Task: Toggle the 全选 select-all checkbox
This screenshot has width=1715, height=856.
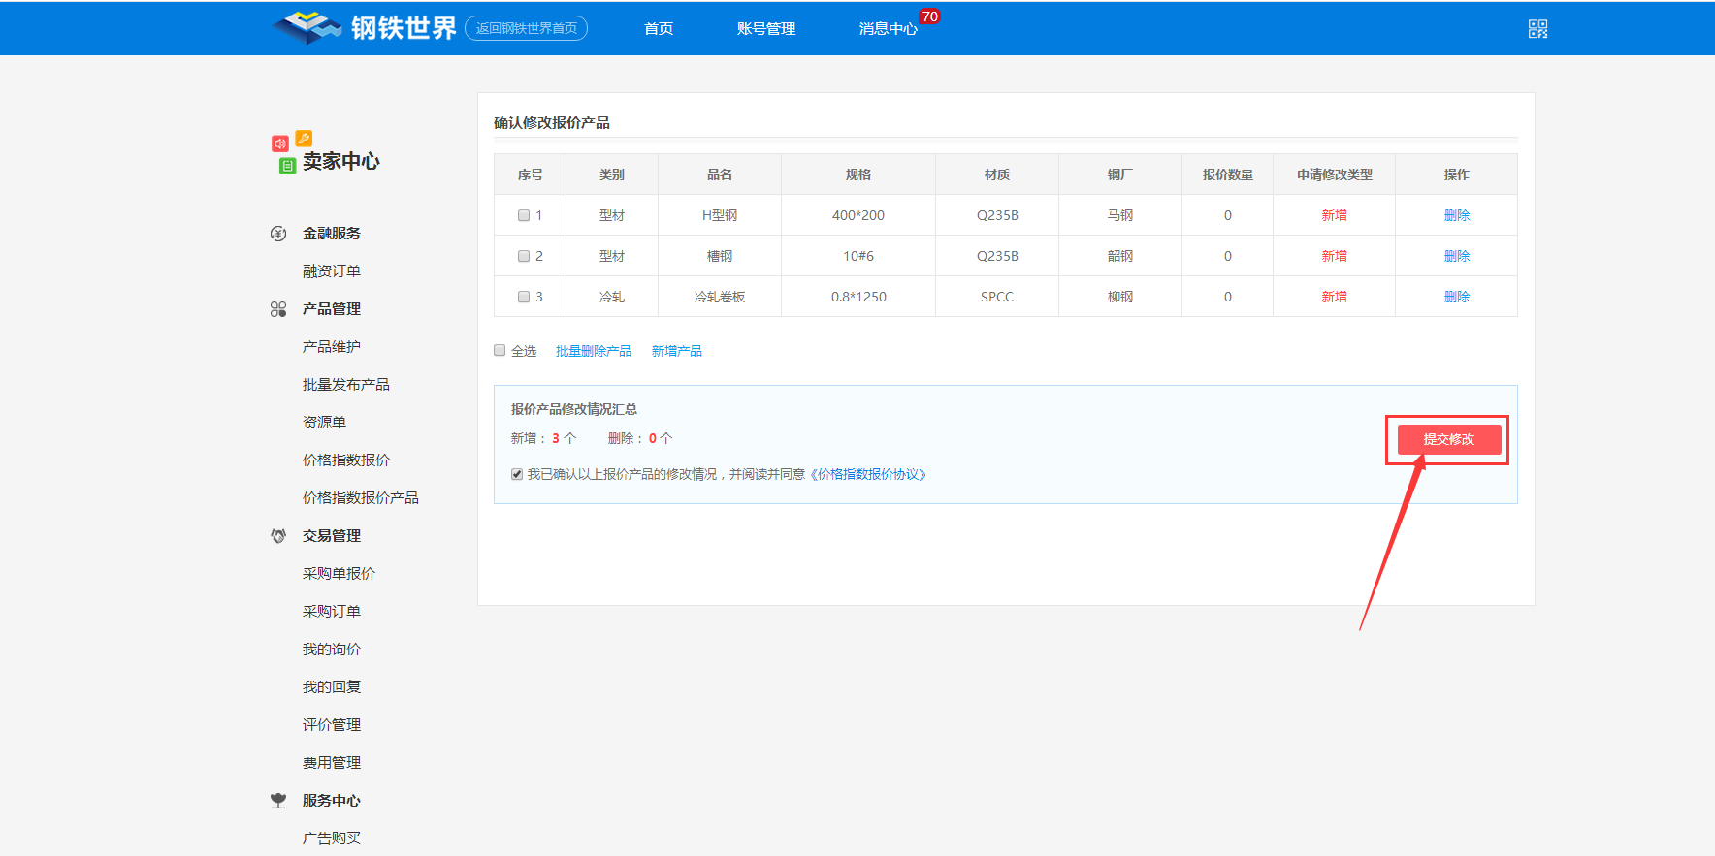Action: coord(500,350)
